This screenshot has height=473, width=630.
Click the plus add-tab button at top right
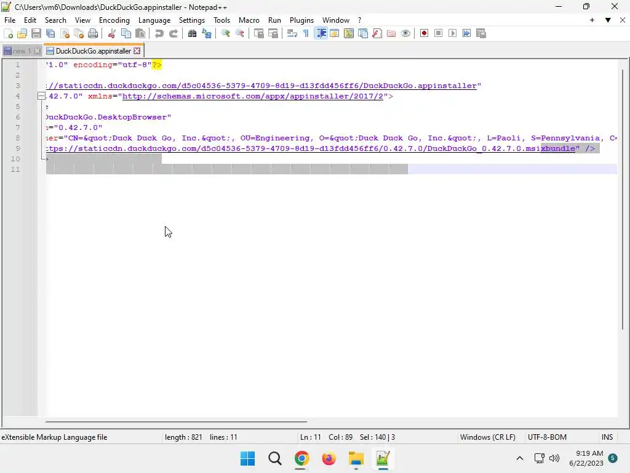click(592, 20)
